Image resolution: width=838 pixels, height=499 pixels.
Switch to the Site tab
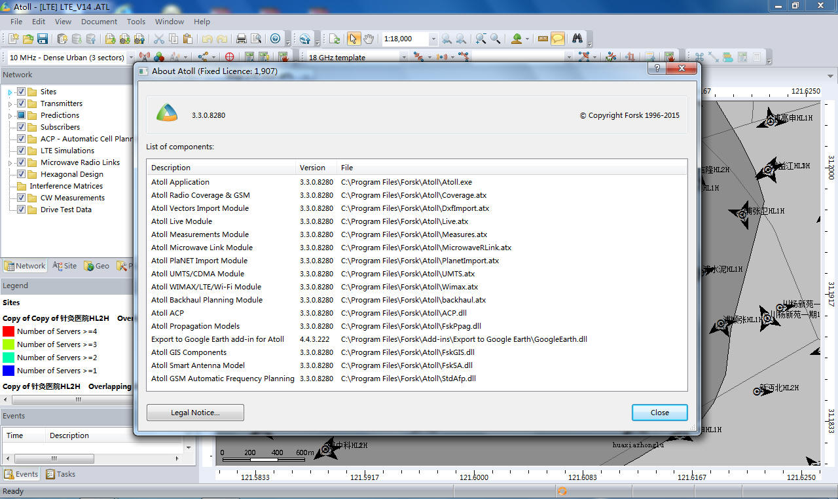point(65,266)
